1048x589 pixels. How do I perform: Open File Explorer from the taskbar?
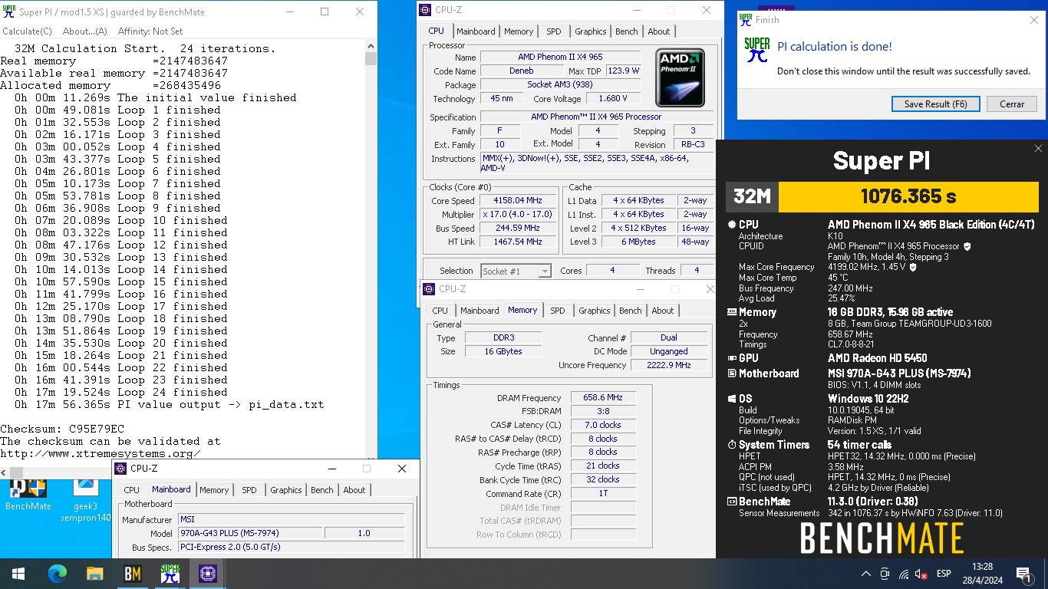pyautogui.click(x=94, y=573)
